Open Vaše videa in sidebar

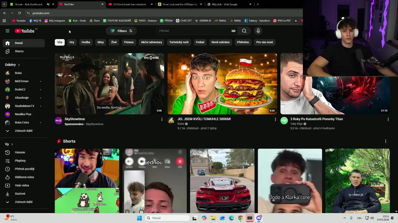tap(24, 186)
